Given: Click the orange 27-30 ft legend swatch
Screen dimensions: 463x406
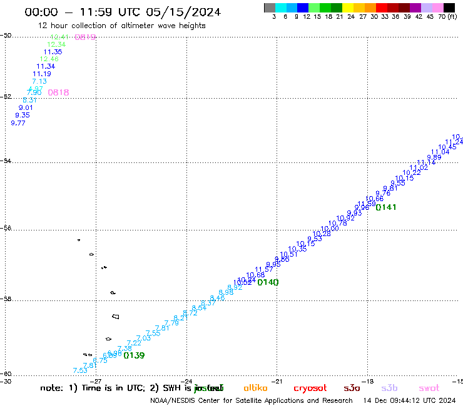Looking at the screenshot, I should point(370,7).
